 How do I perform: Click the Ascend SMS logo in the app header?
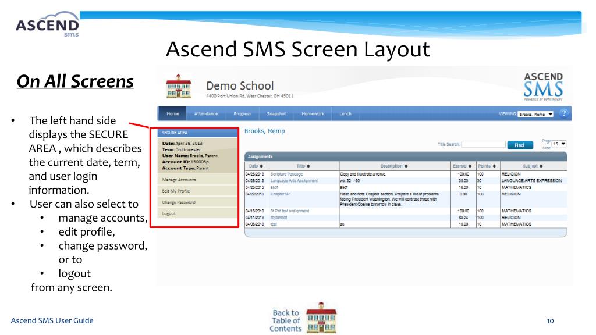tap(543, 86)
